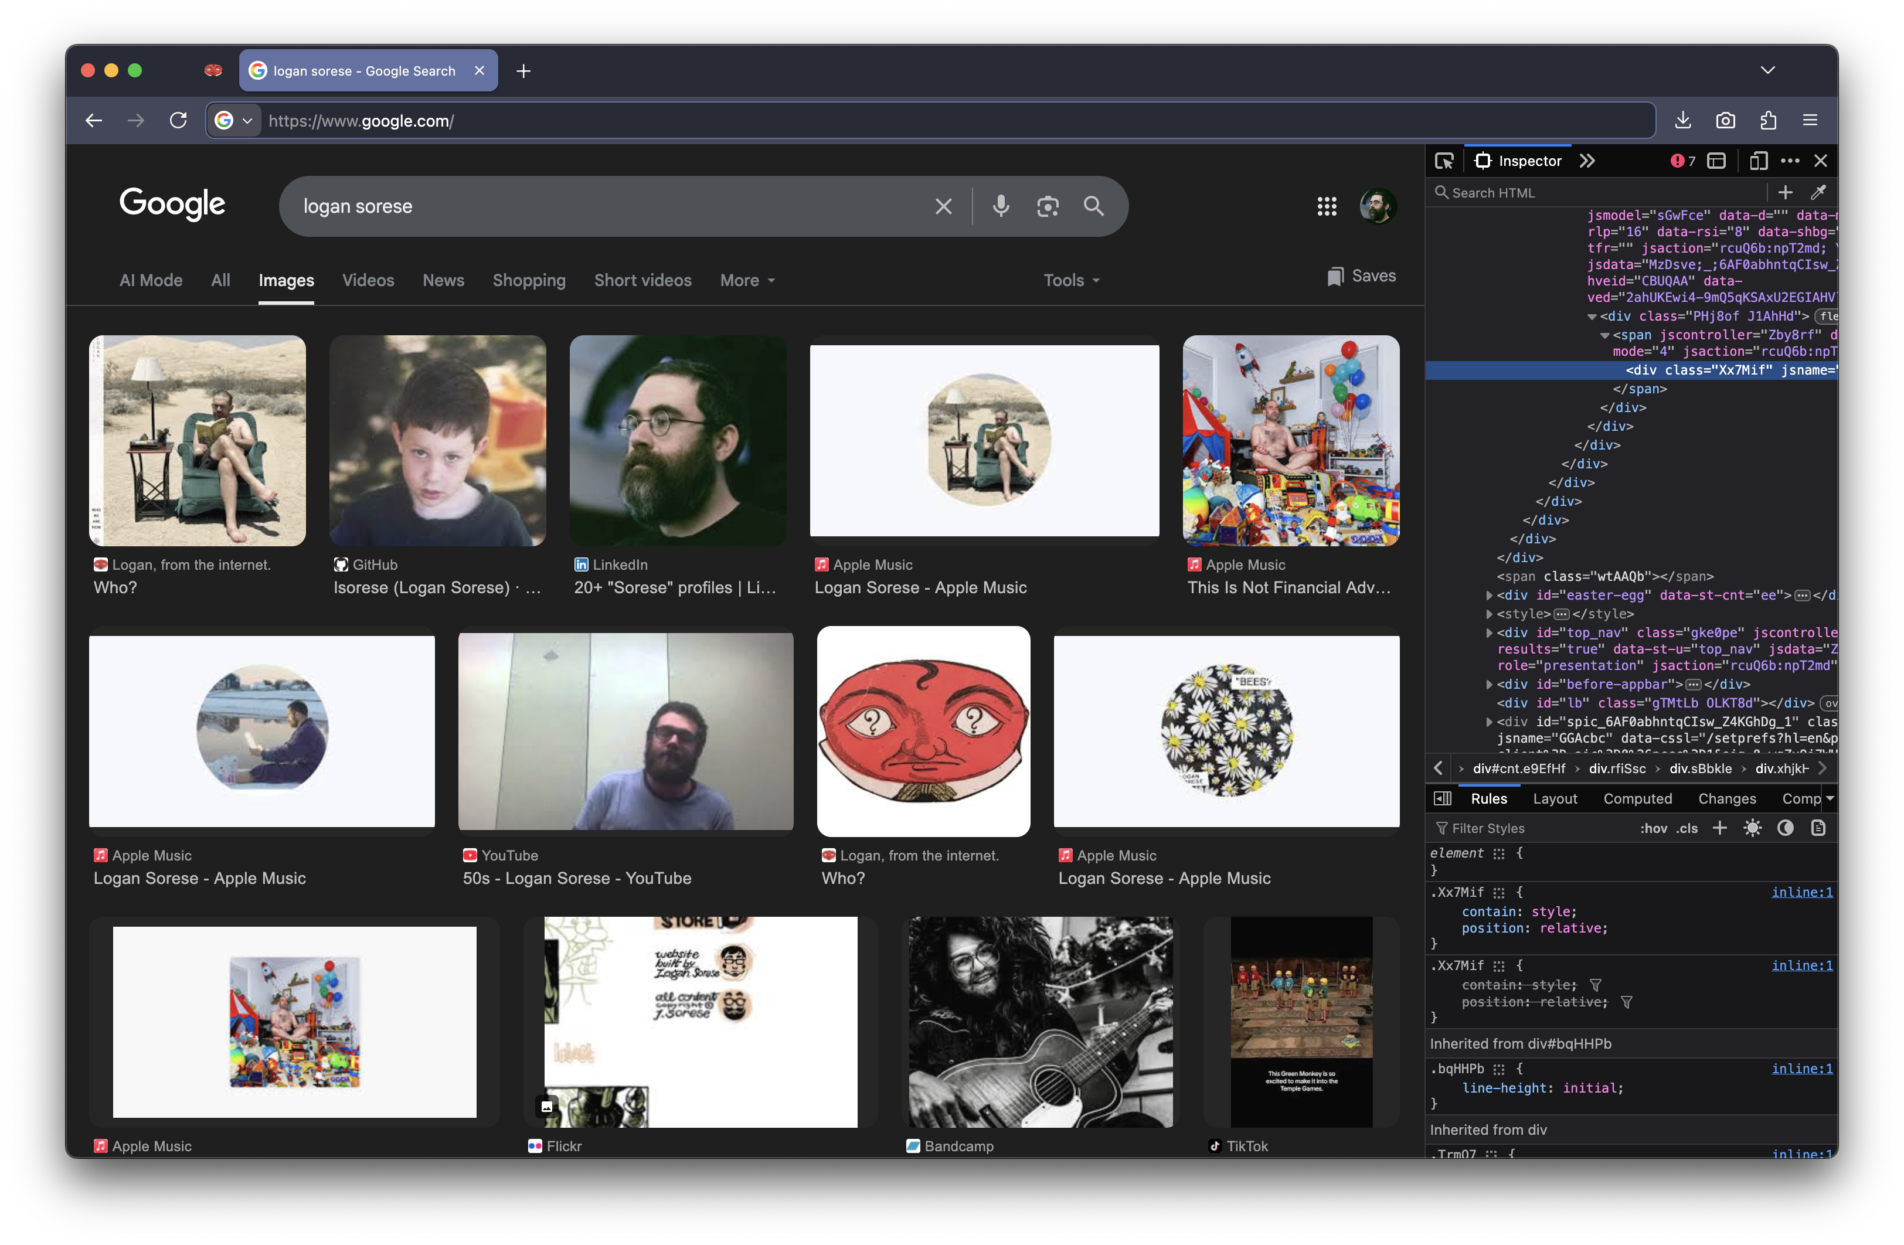Start a voice search with the microphone icon
Viewport: 1904px width, 1245px height.
[1000, 206]
